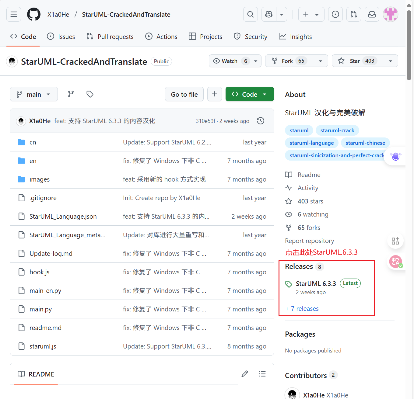Open notifications inbox icon
The width and height of the screenshot is (414, 399).
[x=372, y=14]
